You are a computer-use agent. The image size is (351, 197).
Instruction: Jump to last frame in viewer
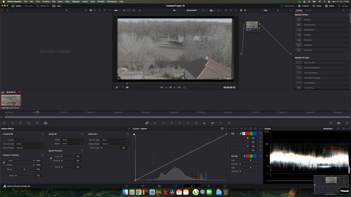tap(179, 87)
